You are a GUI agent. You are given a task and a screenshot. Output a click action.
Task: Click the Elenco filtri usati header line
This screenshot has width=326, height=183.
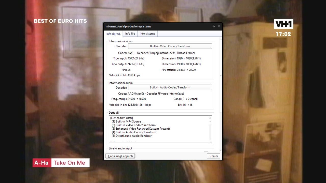[121, 118]
